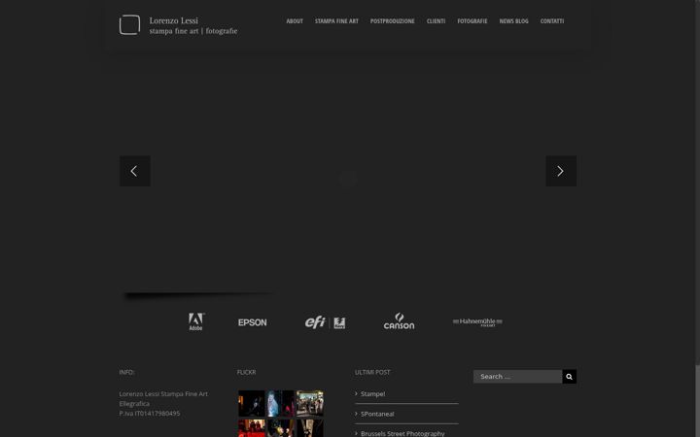This screenshot has height=437, width=700.
Task: Open News Blog menu item
Action: 514,21
